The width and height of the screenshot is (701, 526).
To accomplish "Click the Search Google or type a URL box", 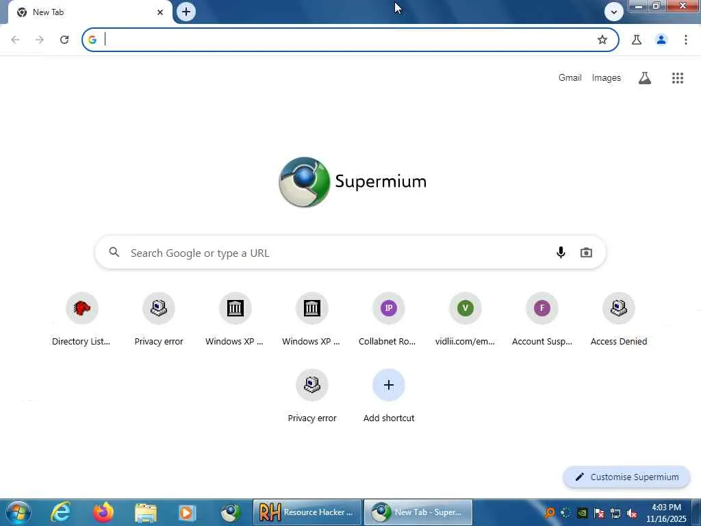I will [350, 253].
